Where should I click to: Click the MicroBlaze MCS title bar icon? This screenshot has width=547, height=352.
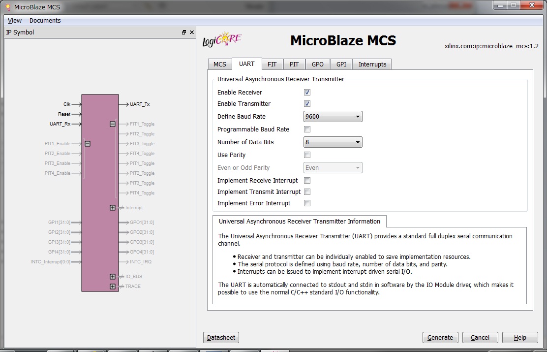point(8,7)
